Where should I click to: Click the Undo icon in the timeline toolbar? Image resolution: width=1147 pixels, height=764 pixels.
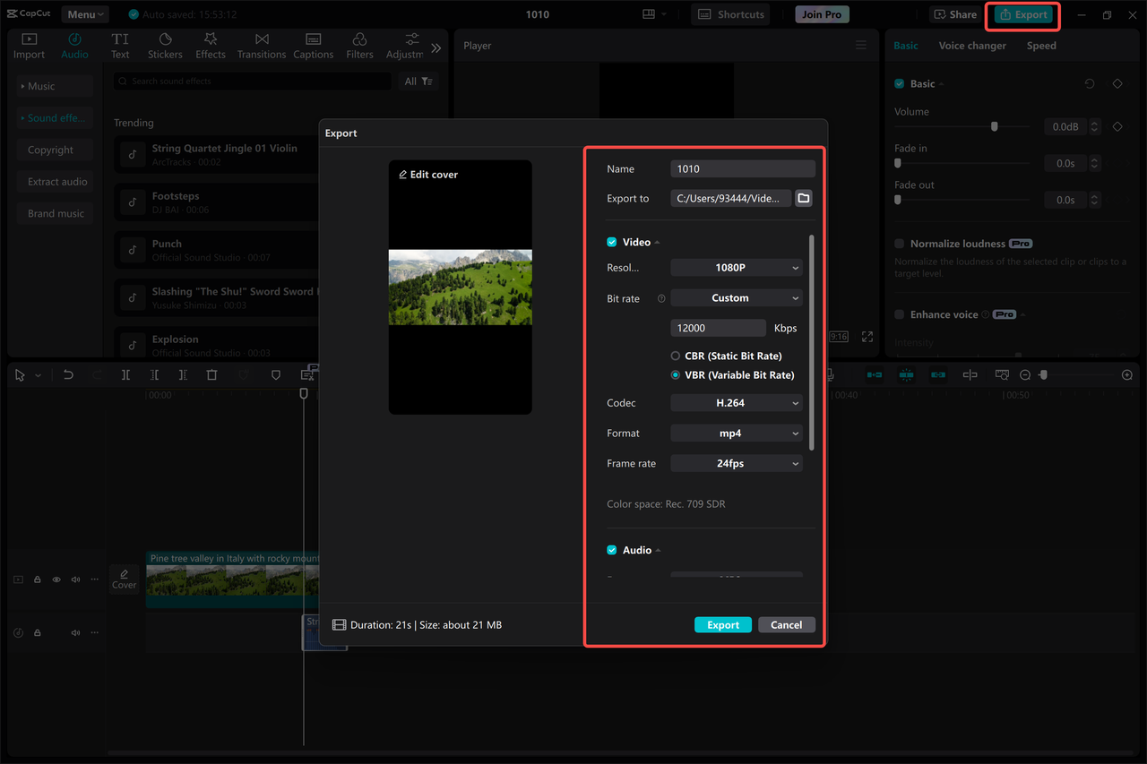pyautogui.click(x=68, y=374)
